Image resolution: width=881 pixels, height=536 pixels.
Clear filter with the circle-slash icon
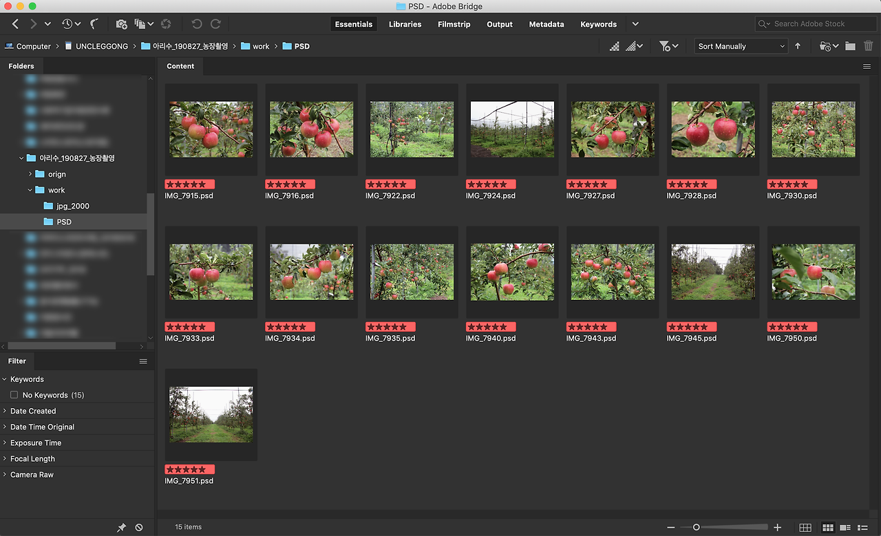[x=139, y=527]
